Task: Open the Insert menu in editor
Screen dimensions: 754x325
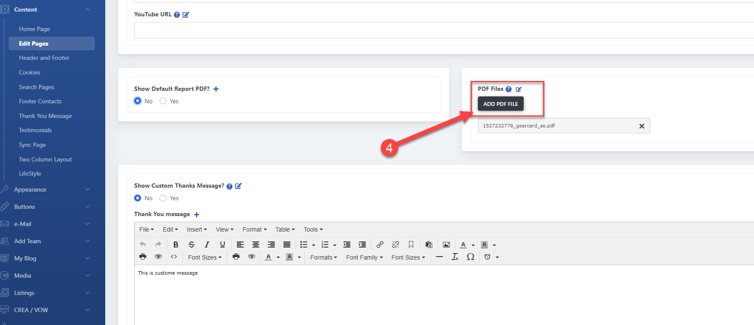Action: click(x=197, y=229)
